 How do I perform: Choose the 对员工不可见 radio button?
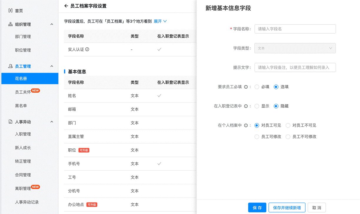(x=288, y=125)
